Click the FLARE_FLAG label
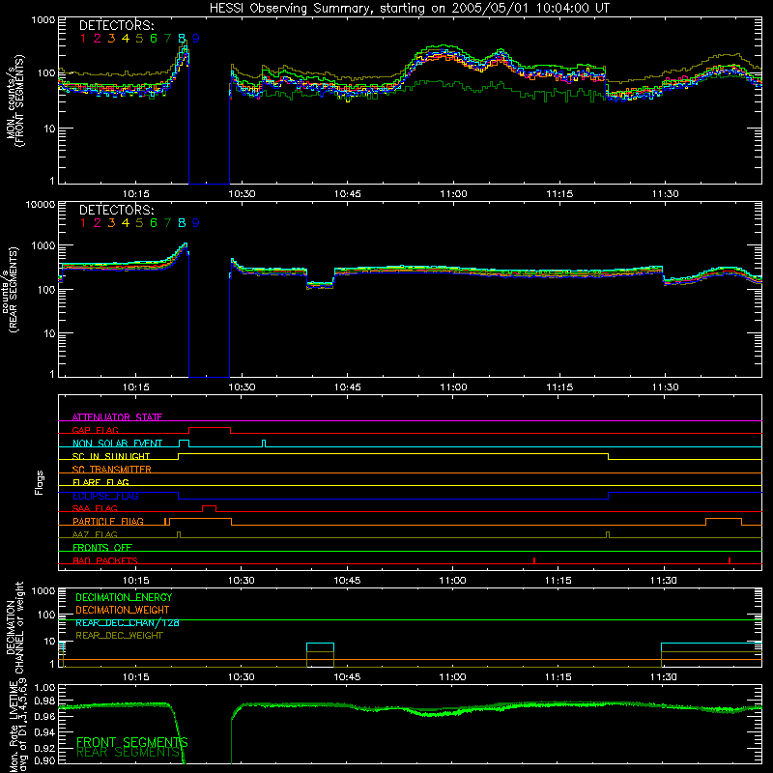This screenshot has height=773, width=773. pyautogui.click(x=100, y=482)
